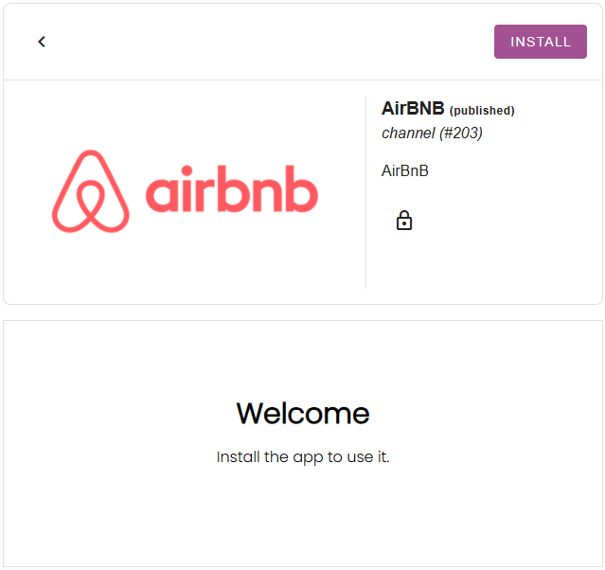Click empty toolbar space left of INSTALL
Viewport: 605px width, 570px height.
click(265, 42)
